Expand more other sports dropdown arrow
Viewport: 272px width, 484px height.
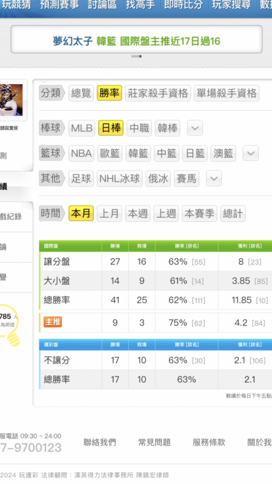pyautogui.click(x=213, y=179)
